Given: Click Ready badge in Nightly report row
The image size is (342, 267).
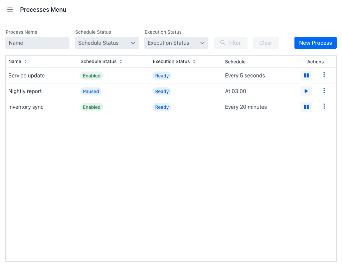Looking at the screenshot, I should click(x=162, y=91).
